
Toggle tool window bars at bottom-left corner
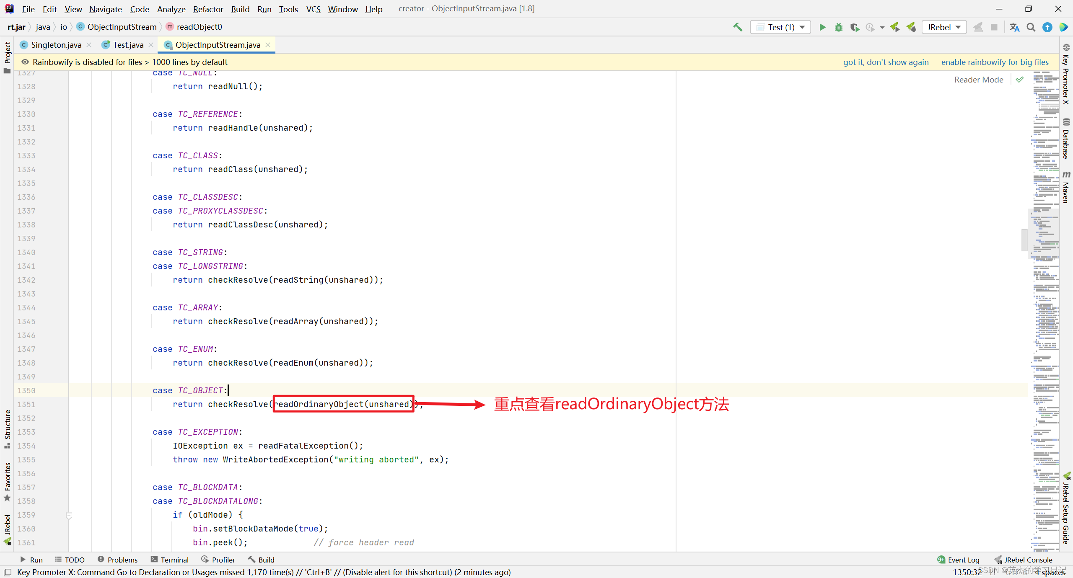click(x=8, y=572)
